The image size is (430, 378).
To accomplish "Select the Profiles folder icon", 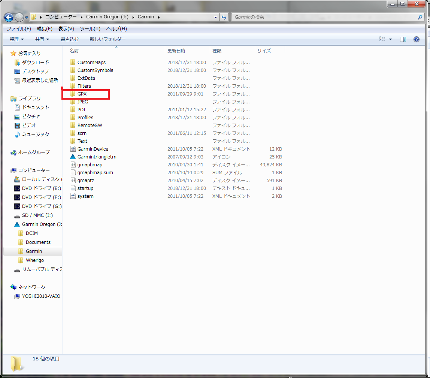I will [x=73, y=117].
